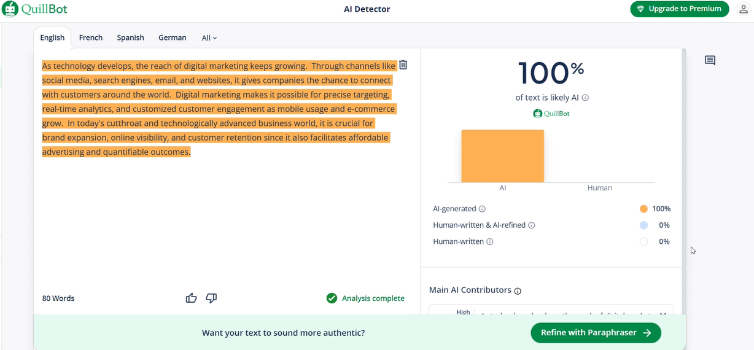This screenshot has height=350, width=754.
Task: Click the QuillBot logo in header
Action: point(34,9)
